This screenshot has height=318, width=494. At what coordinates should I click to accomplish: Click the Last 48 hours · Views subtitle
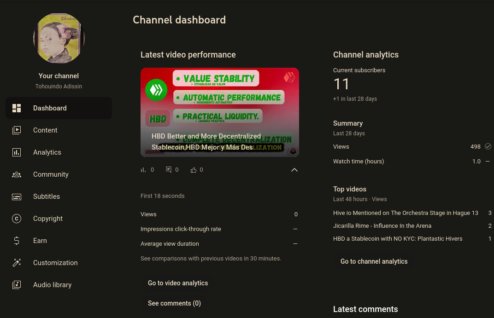coord(360,199)
